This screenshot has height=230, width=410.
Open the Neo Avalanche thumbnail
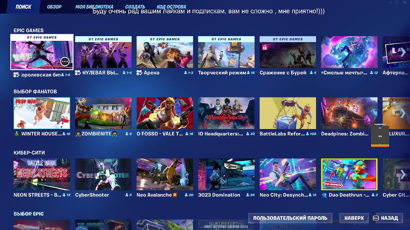click(x=165, y=174)
